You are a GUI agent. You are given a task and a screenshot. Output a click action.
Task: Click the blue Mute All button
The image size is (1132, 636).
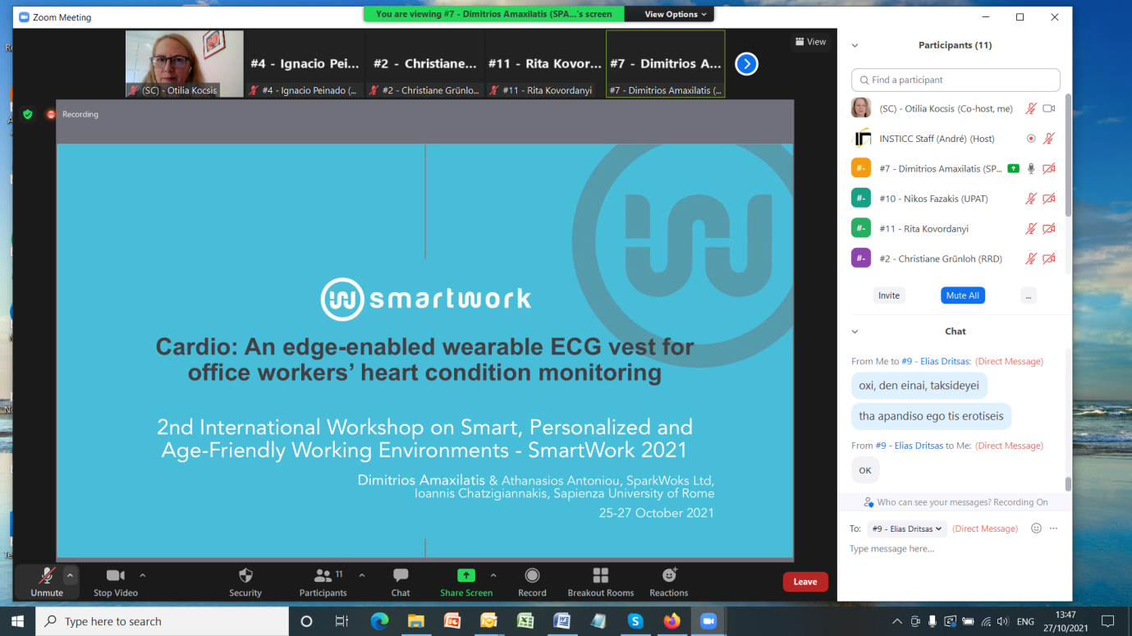962,295
